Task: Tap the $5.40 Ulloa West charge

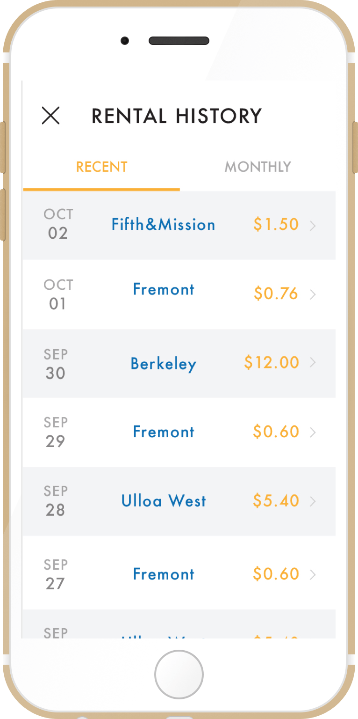Action: click(276, 501)
